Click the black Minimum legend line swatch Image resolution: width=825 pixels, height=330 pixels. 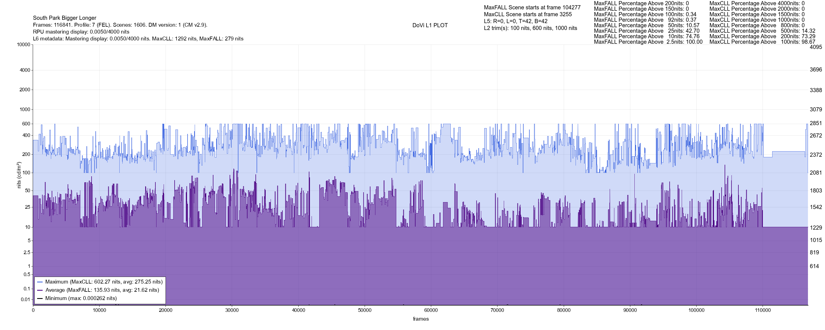tap(40, 298)
